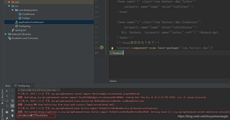Select the out folder in project tree

[x=17, y=2]
